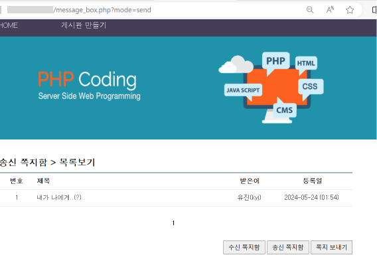
Task: Go to HOME in navigation bar
Action: point(9,25)
